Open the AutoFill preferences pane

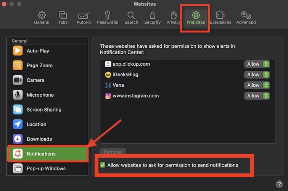(x=84, y=18)
